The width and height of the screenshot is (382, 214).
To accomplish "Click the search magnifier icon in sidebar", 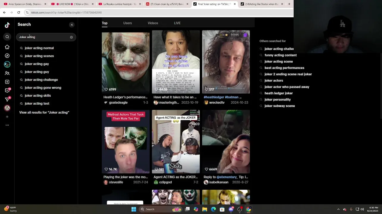I will tap(7, 37).
